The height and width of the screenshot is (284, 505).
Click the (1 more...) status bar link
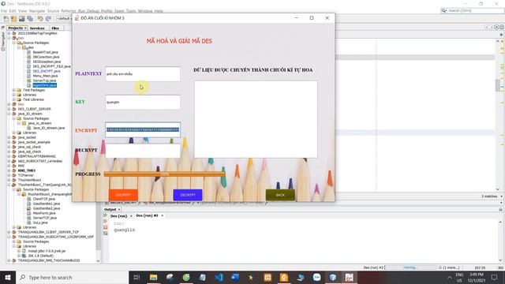point(451,267)
